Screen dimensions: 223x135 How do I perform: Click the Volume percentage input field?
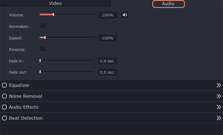(x=108, y=15)
